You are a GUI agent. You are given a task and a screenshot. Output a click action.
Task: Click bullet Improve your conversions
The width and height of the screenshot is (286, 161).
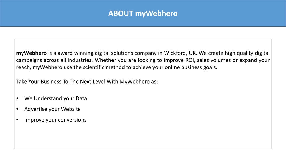[x=55, y=120]
